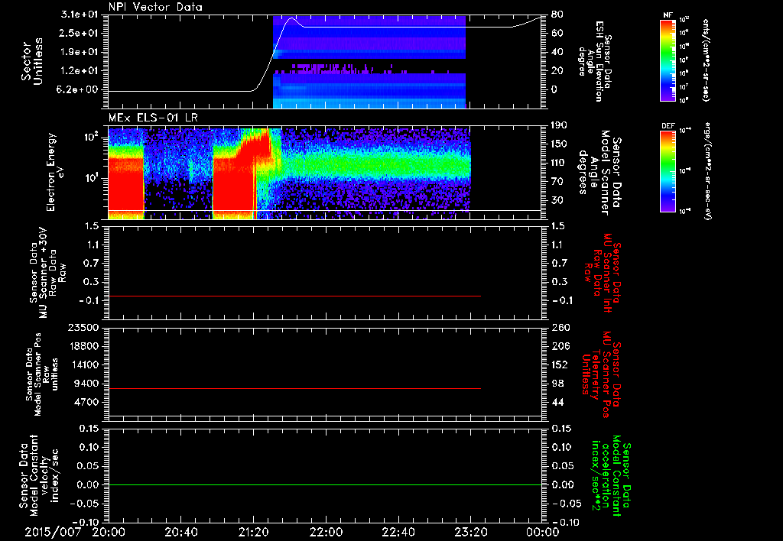Click the '22:40' time axis label
The image size is (783, 541).
click(398, 532)
